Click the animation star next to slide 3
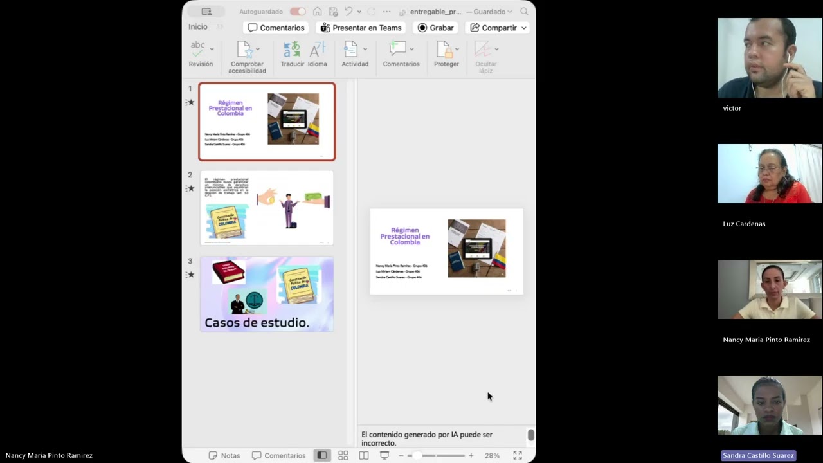The width and height of the screenshot is (823, 463). (x=190, y=275)
